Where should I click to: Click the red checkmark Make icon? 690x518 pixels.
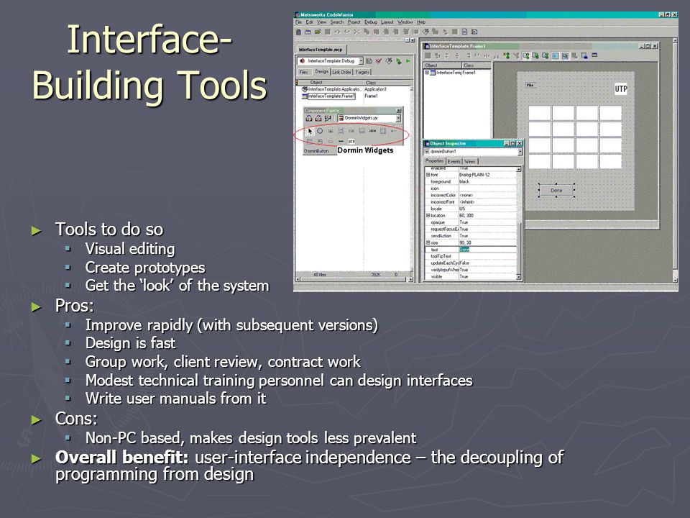point(379,61)
